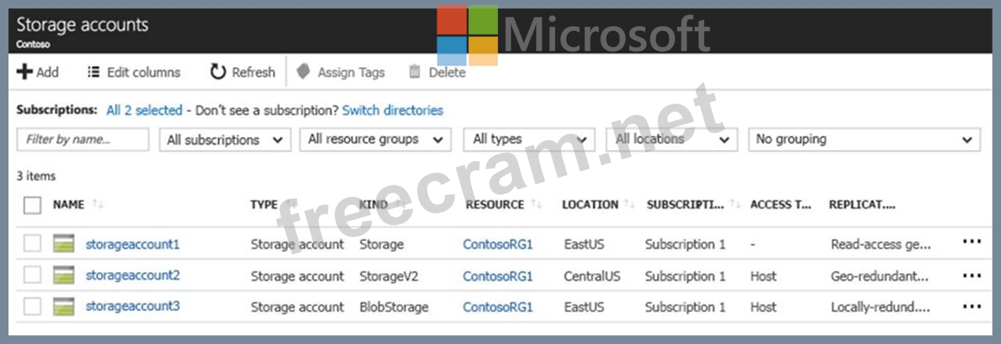Image resolution: width=1001 pixels, height=344 pixels.
Task: Click storageaccount2 storage icon
Action: [63, 276]
